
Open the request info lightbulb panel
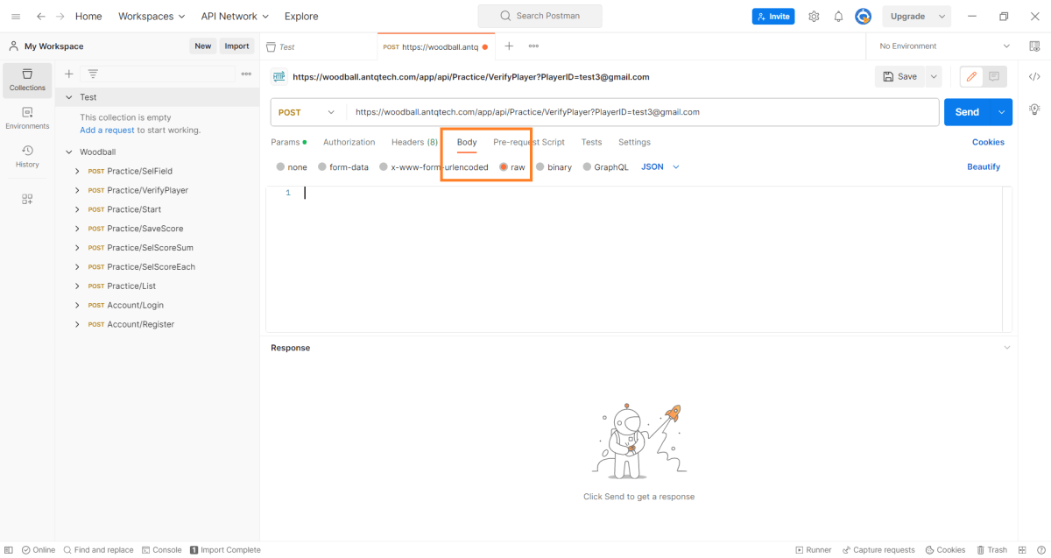(1034, 109)
